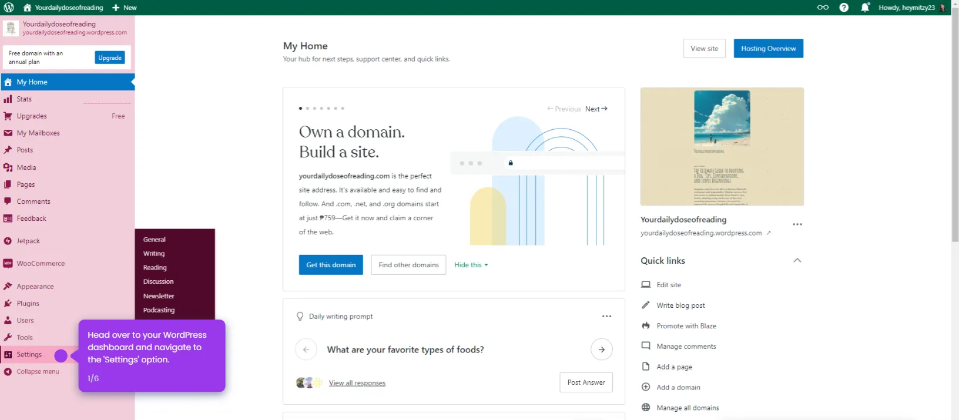The height and width of the screenshot is (420, 959).
Task: Click the Users person icon
Action: coord(8,321)
